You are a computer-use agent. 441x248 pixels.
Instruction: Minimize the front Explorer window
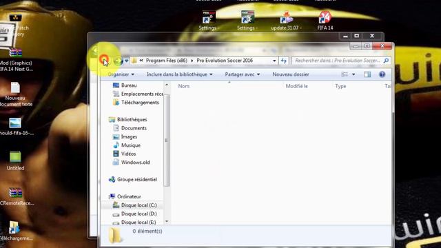click(356, 46)
